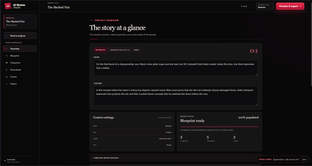Click the Twist value Strong
312x166 pixels.
[x=169, y=145]
